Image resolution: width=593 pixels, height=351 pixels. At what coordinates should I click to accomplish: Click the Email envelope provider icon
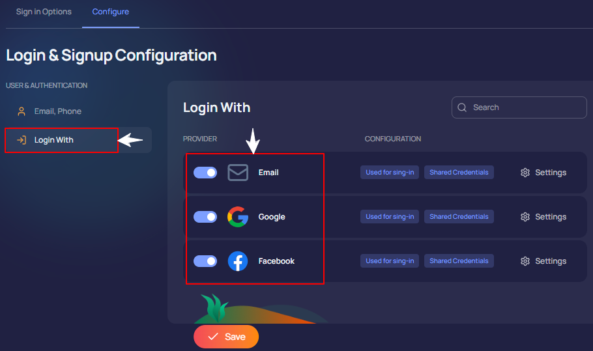(x=238, y=173)
